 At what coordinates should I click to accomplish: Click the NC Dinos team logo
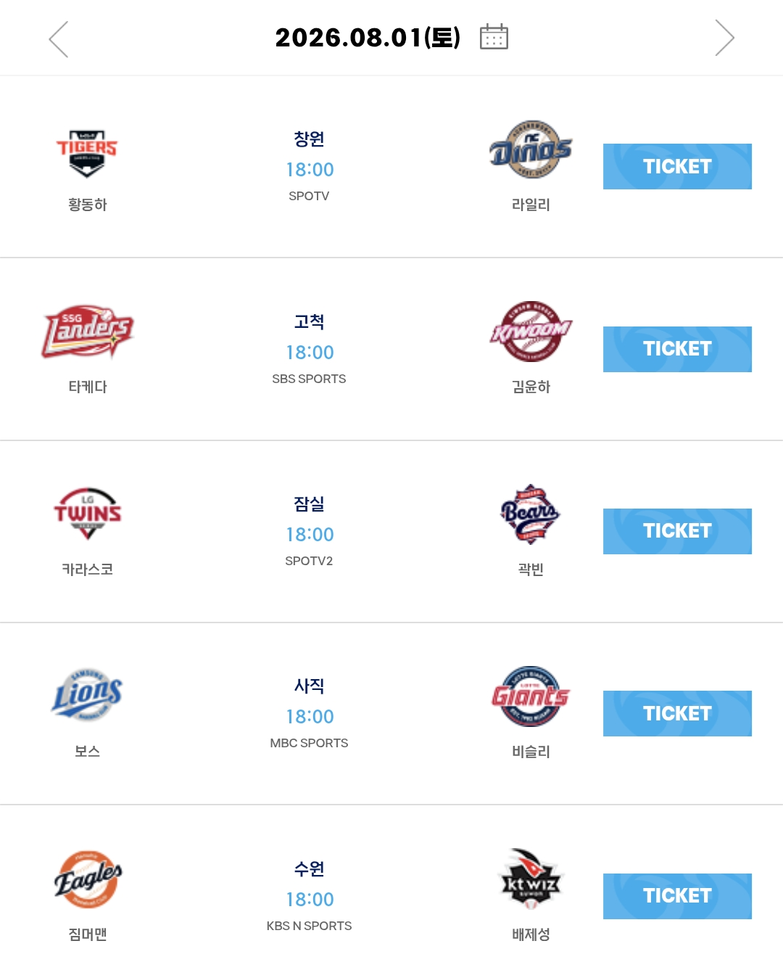point(531,149)
